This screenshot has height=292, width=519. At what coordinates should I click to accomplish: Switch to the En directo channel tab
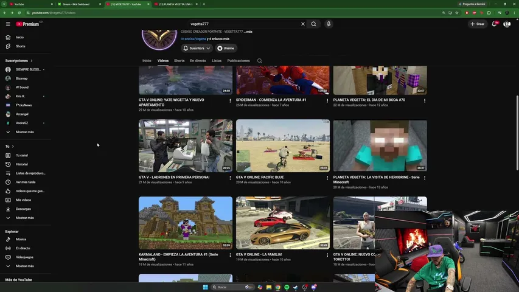[198, 61]
